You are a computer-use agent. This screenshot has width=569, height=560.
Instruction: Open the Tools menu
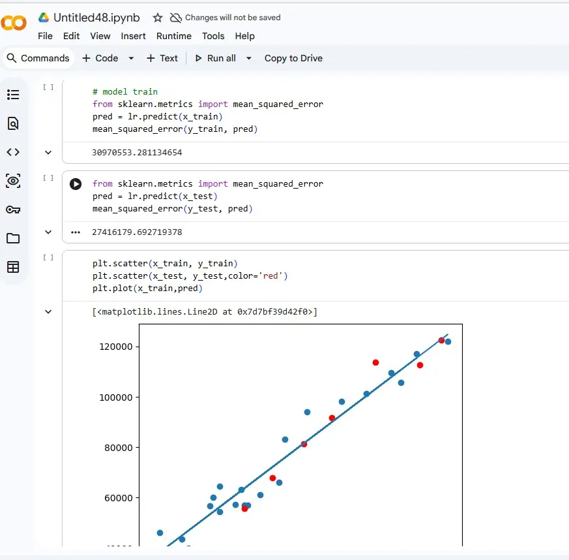click(x=213, y=36)
